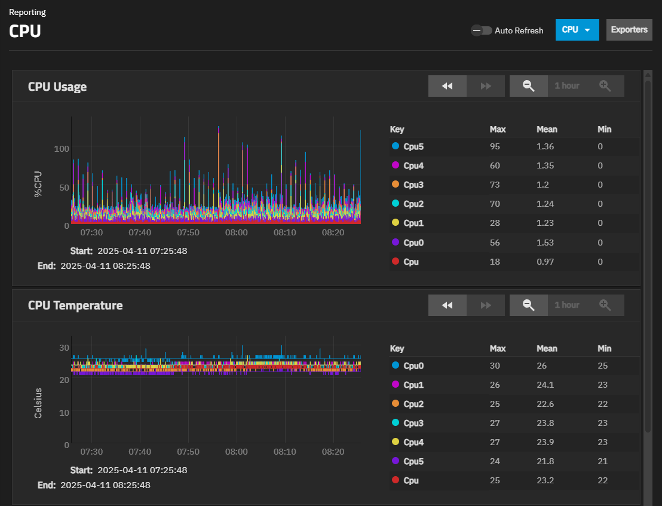Open the Exporters page

[629, 30]
